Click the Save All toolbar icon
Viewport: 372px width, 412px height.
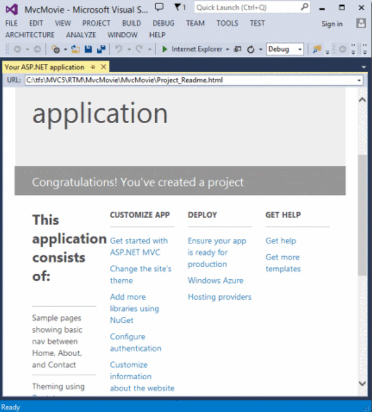(x=101, y=49)
